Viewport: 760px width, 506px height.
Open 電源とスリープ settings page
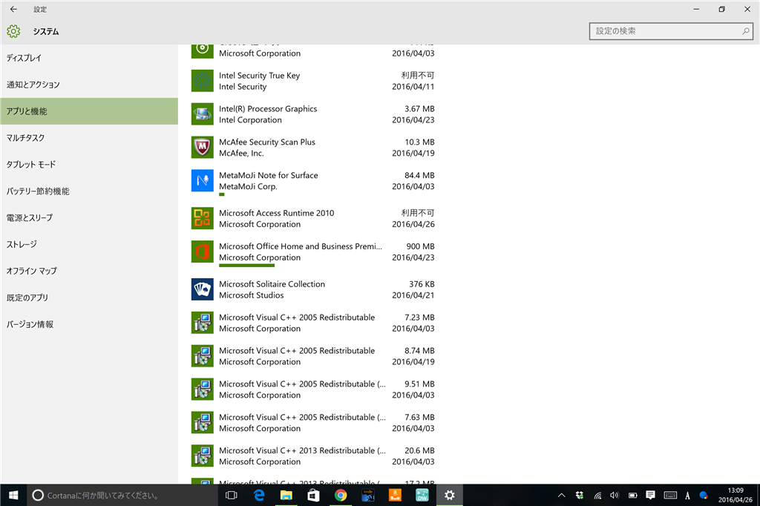coord(89,217)
